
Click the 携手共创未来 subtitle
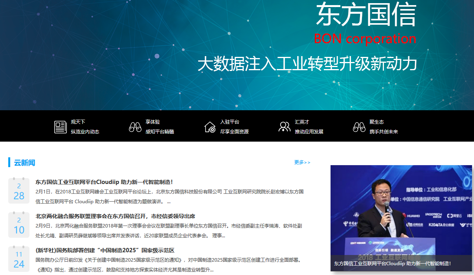click(384, 132)
